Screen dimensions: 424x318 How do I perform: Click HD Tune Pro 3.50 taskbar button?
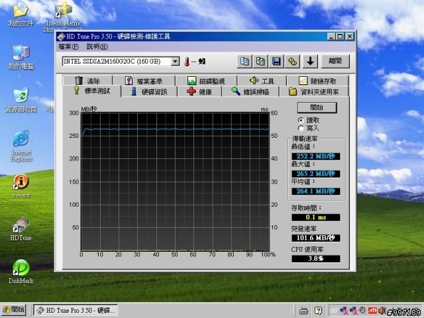tap(76, 310)
